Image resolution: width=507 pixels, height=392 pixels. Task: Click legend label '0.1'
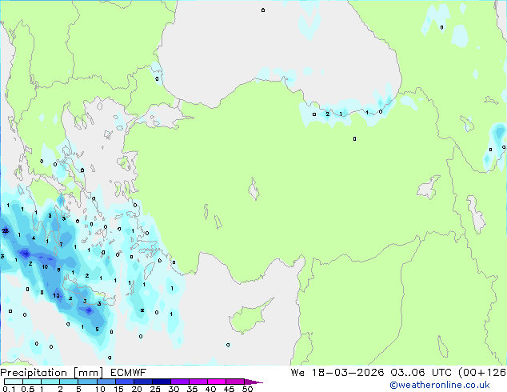(x=9, y=389)
